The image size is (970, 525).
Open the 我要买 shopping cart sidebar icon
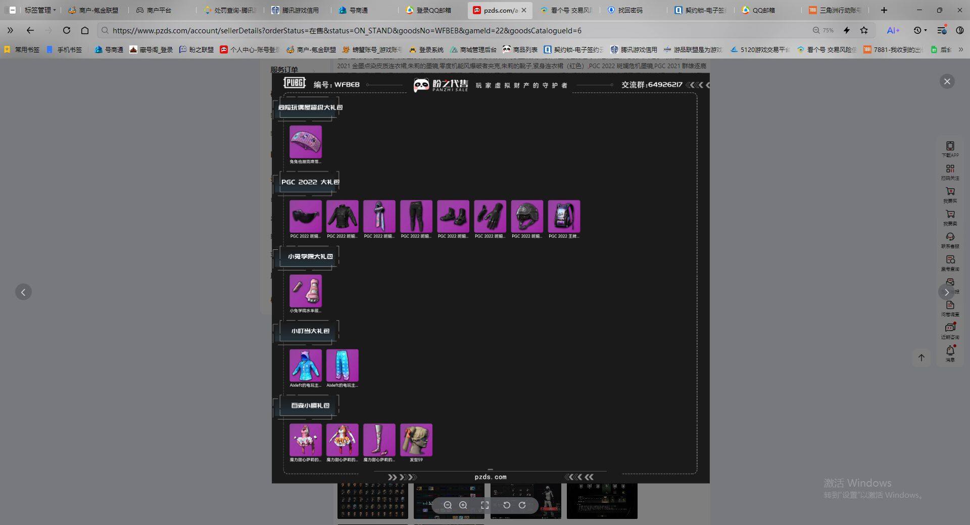(x=950, y=194)
